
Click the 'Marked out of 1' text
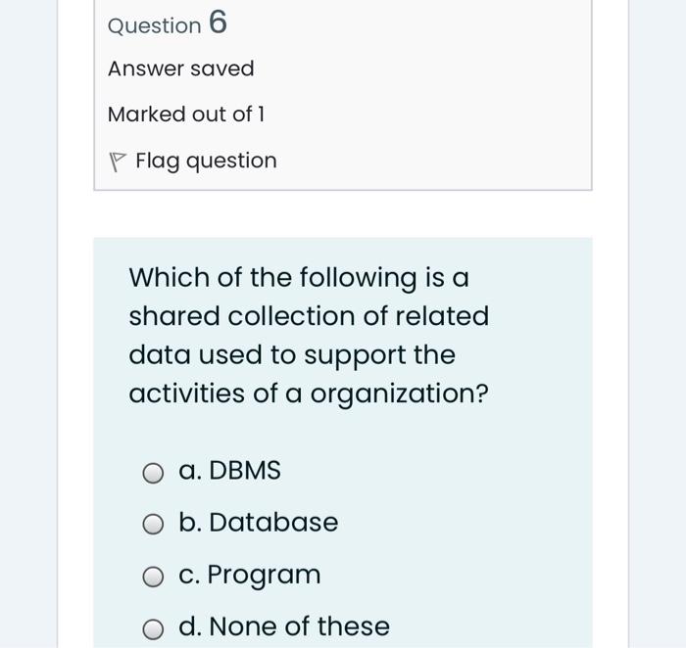click(x=186, y=115)
